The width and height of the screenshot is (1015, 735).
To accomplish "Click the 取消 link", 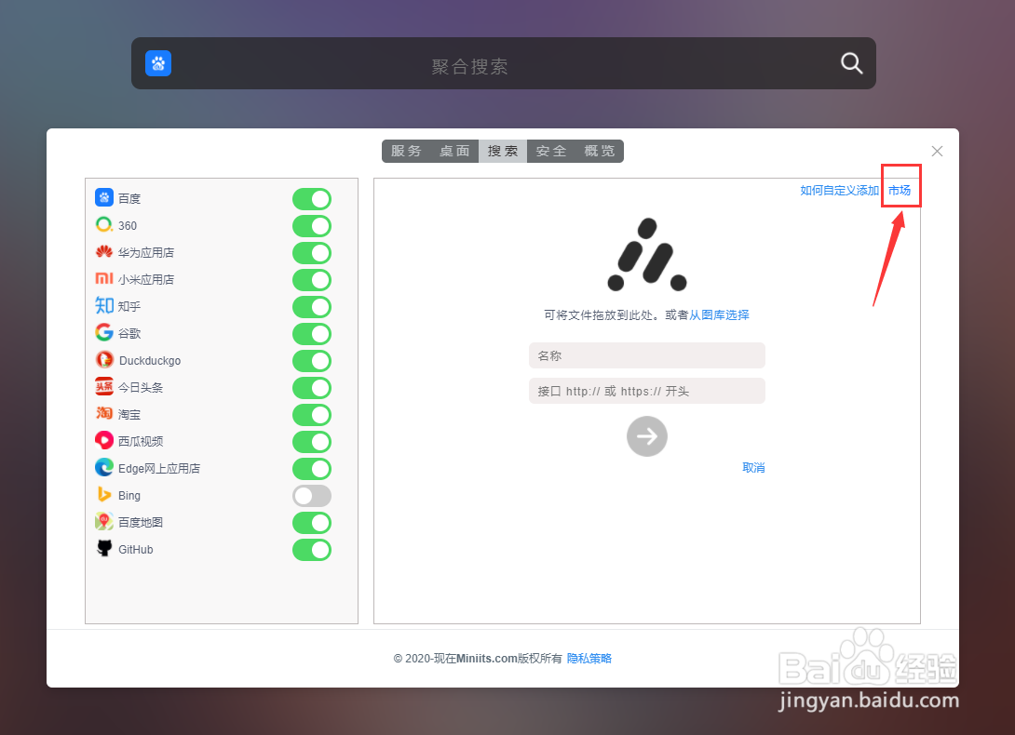I will coord(753,468).
